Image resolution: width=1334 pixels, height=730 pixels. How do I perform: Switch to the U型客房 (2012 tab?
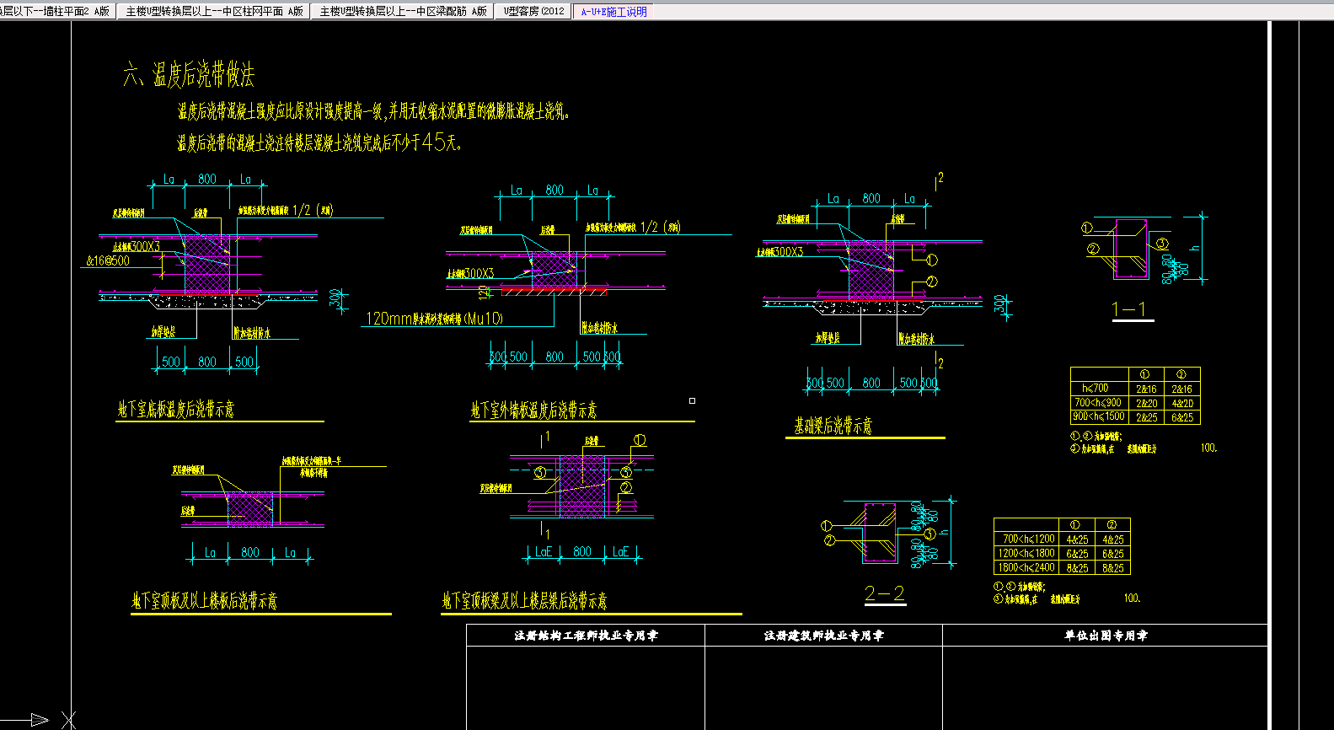534,11
